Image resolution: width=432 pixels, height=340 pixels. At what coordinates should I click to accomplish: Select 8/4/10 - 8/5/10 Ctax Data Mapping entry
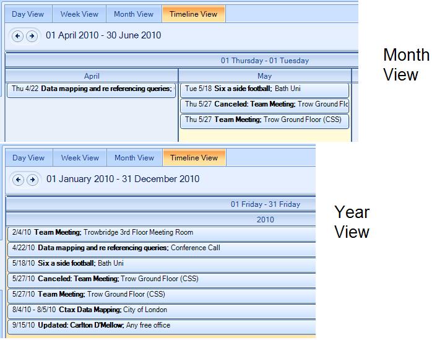(162, 311)
